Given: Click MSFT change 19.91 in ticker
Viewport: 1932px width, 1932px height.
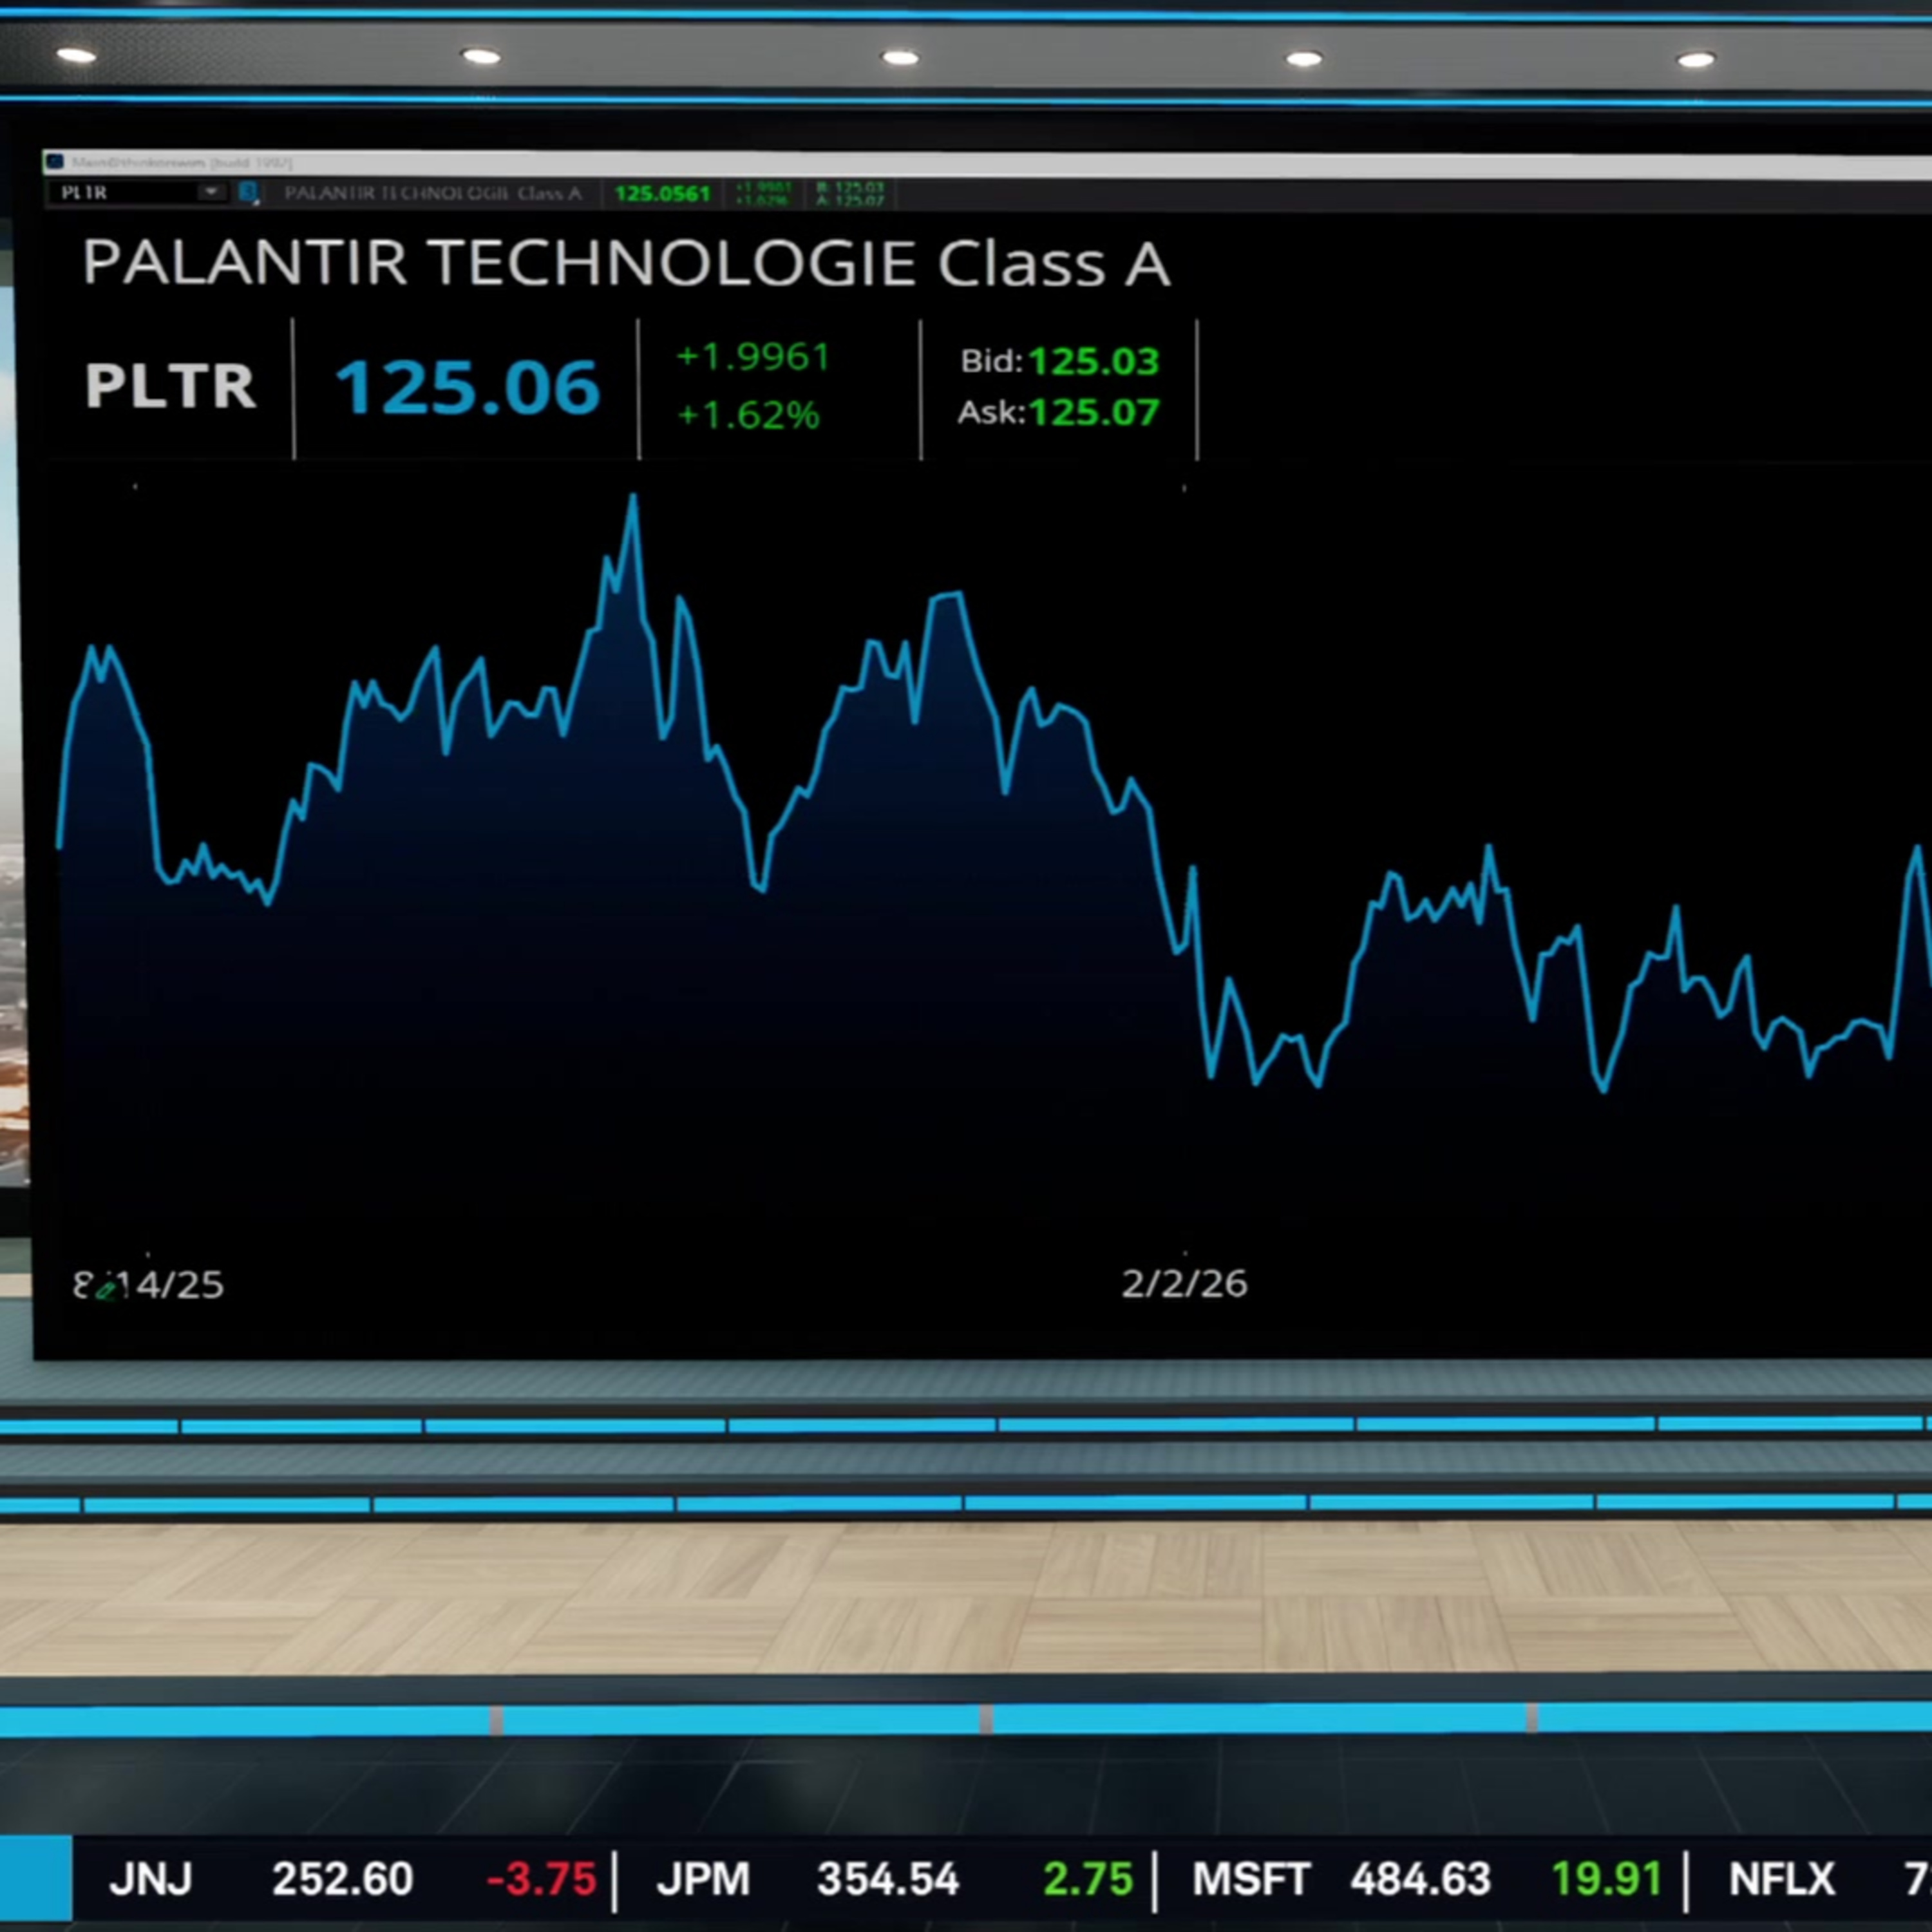Looking at the screenshot, I should [x=1607, y=1879].
